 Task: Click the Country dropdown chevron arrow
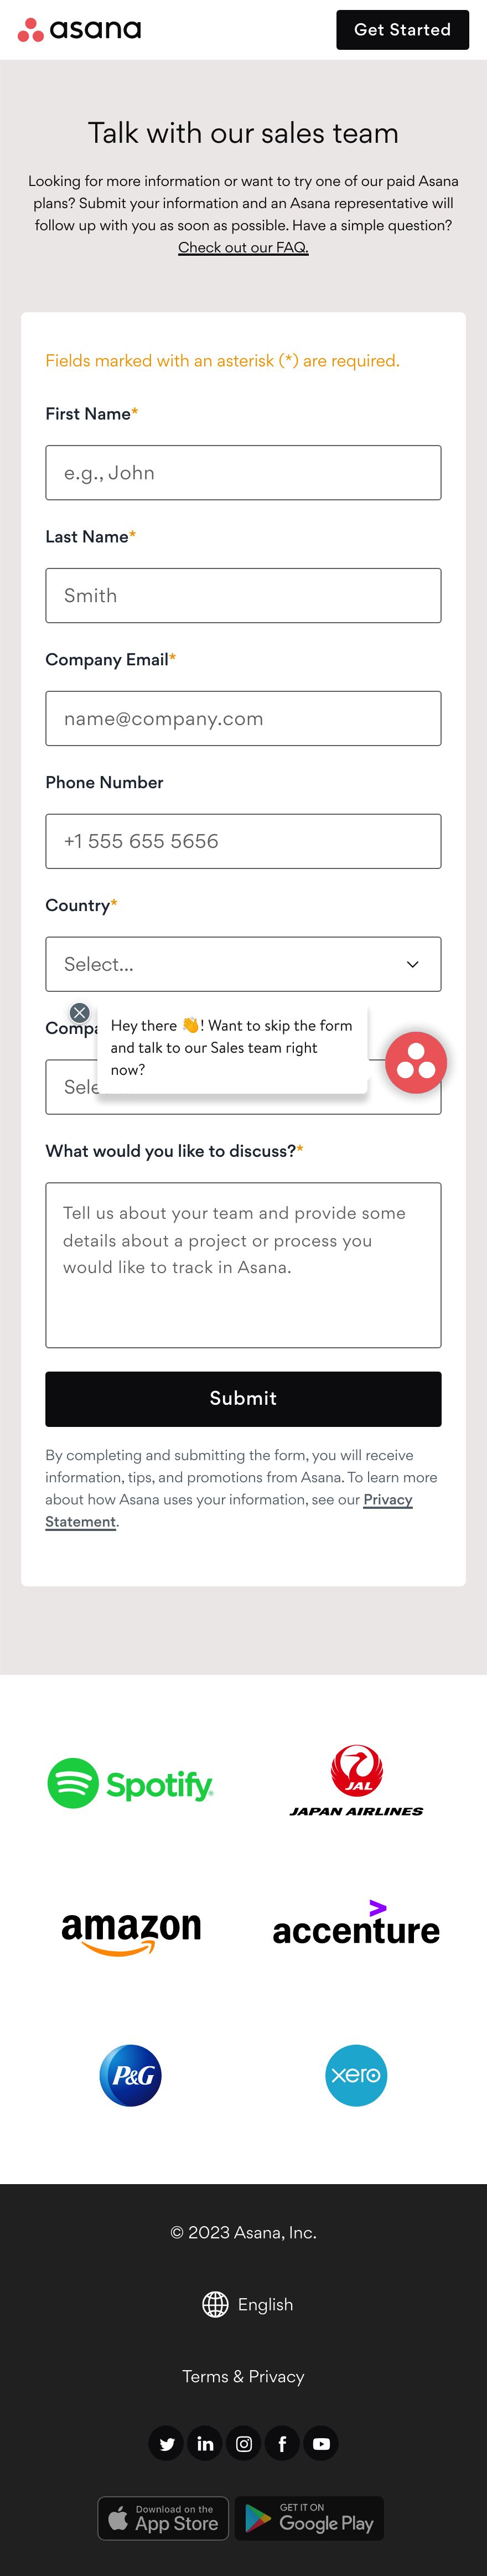tap(412, 964)
